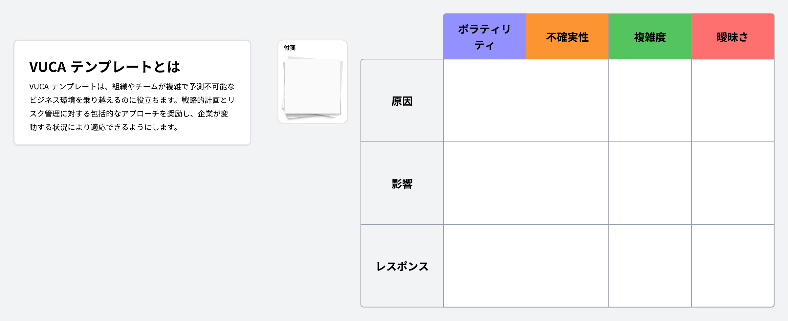Screen dimensions: 788x321
Task: Choose the 原因 cell under 複雑度
Action: [650, 101]
